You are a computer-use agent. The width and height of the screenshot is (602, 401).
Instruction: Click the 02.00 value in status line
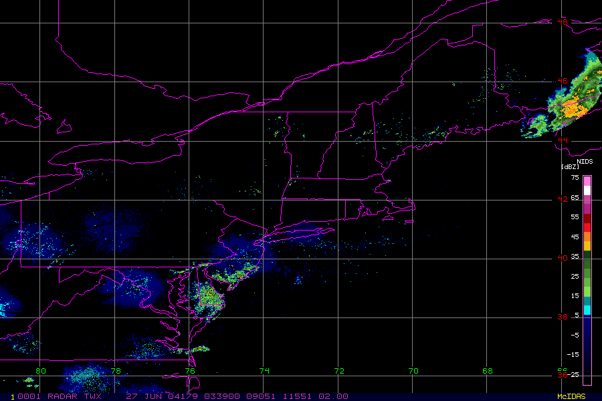(334, 396)
